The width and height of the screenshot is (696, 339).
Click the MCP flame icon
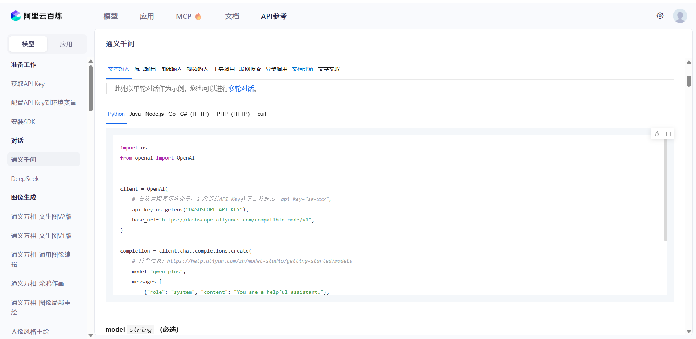tap(198, 16)
